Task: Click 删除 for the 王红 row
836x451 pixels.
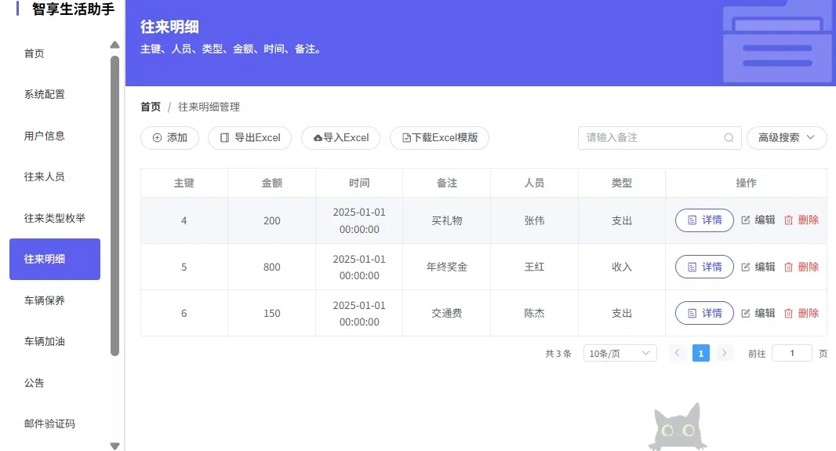Action: [x=801, y=267]
